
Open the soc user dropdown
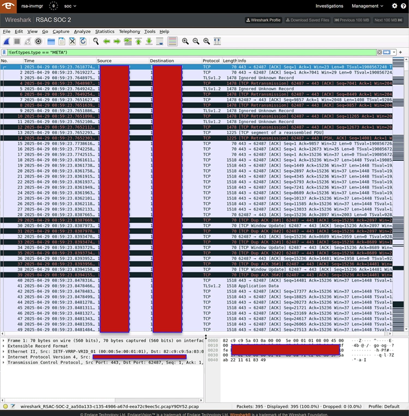(70, 6)
